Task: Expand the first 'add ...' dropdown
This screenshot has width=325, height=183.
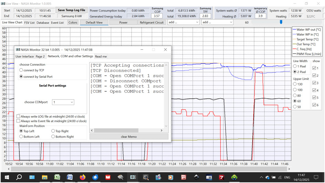Action: point(183,22)
